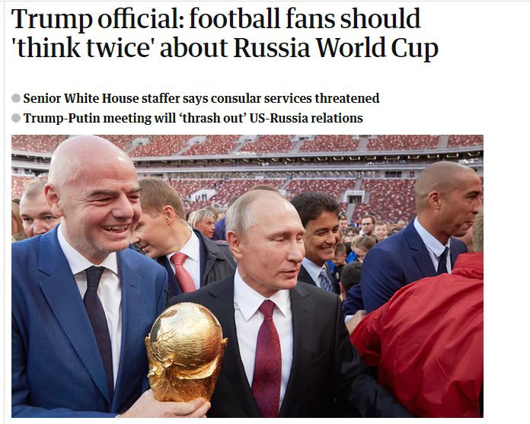Open the Russia World Cup article headline

[x=225, y=33]
